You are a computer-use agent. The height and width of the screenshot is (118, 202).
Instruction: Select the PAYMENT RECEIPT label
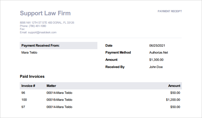point(170,11)
